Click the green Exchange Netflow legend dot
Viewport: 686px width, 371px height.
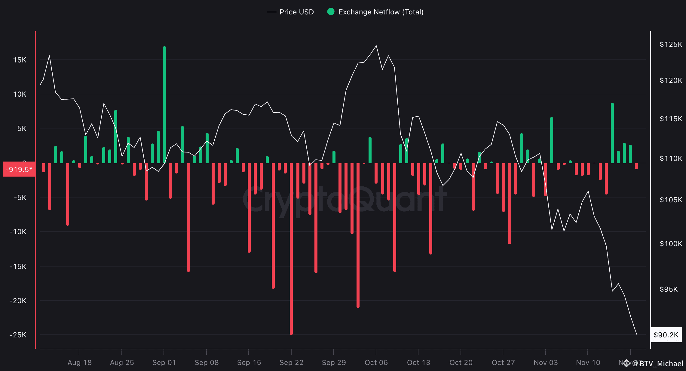(x=331, y=12)
